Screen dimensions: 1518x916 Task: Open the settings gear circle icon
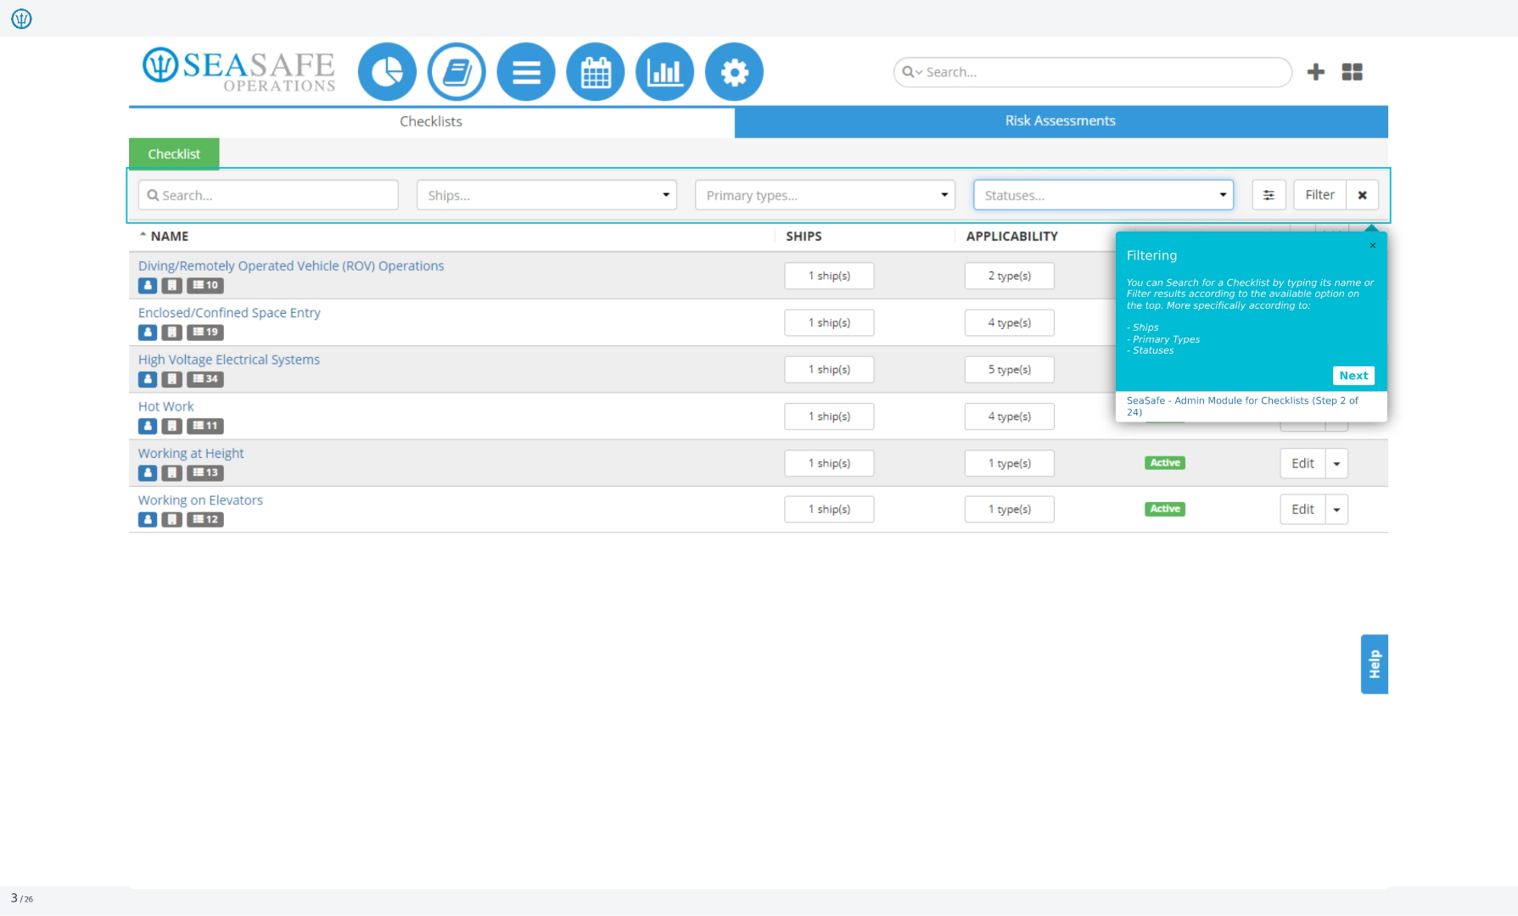point(734,72)
